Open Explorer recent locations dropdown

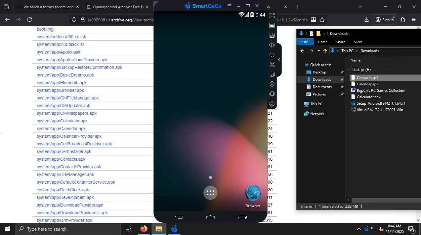319,51
